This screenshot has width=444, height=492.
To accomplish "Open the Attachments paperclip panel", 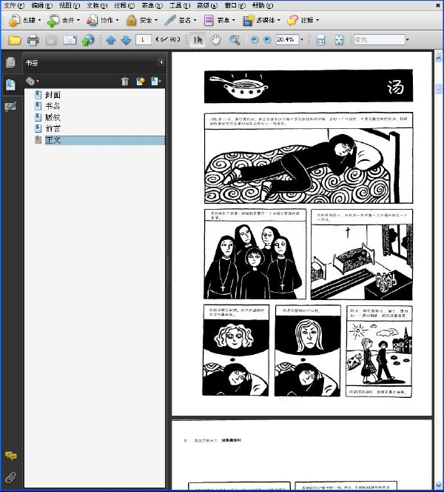I will (10, 478).
